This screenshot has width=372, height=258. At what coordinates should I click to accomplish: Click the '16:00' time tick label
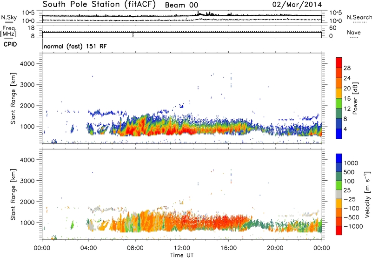tap(228, 248)
